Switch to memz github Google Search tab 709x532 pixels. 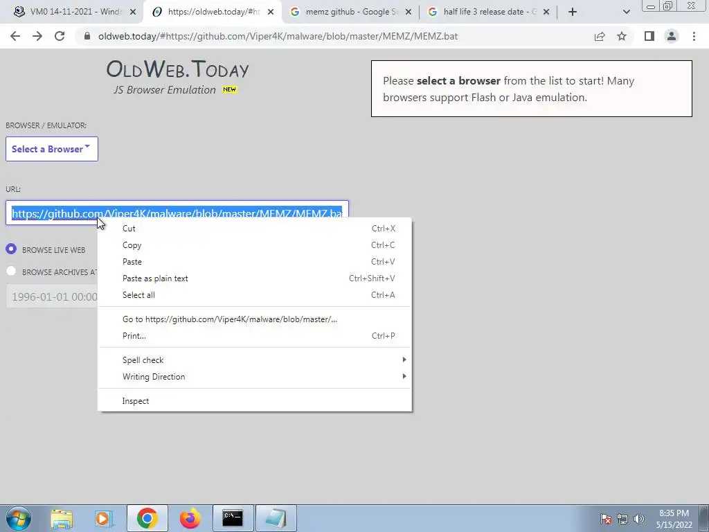click(350, 12)
